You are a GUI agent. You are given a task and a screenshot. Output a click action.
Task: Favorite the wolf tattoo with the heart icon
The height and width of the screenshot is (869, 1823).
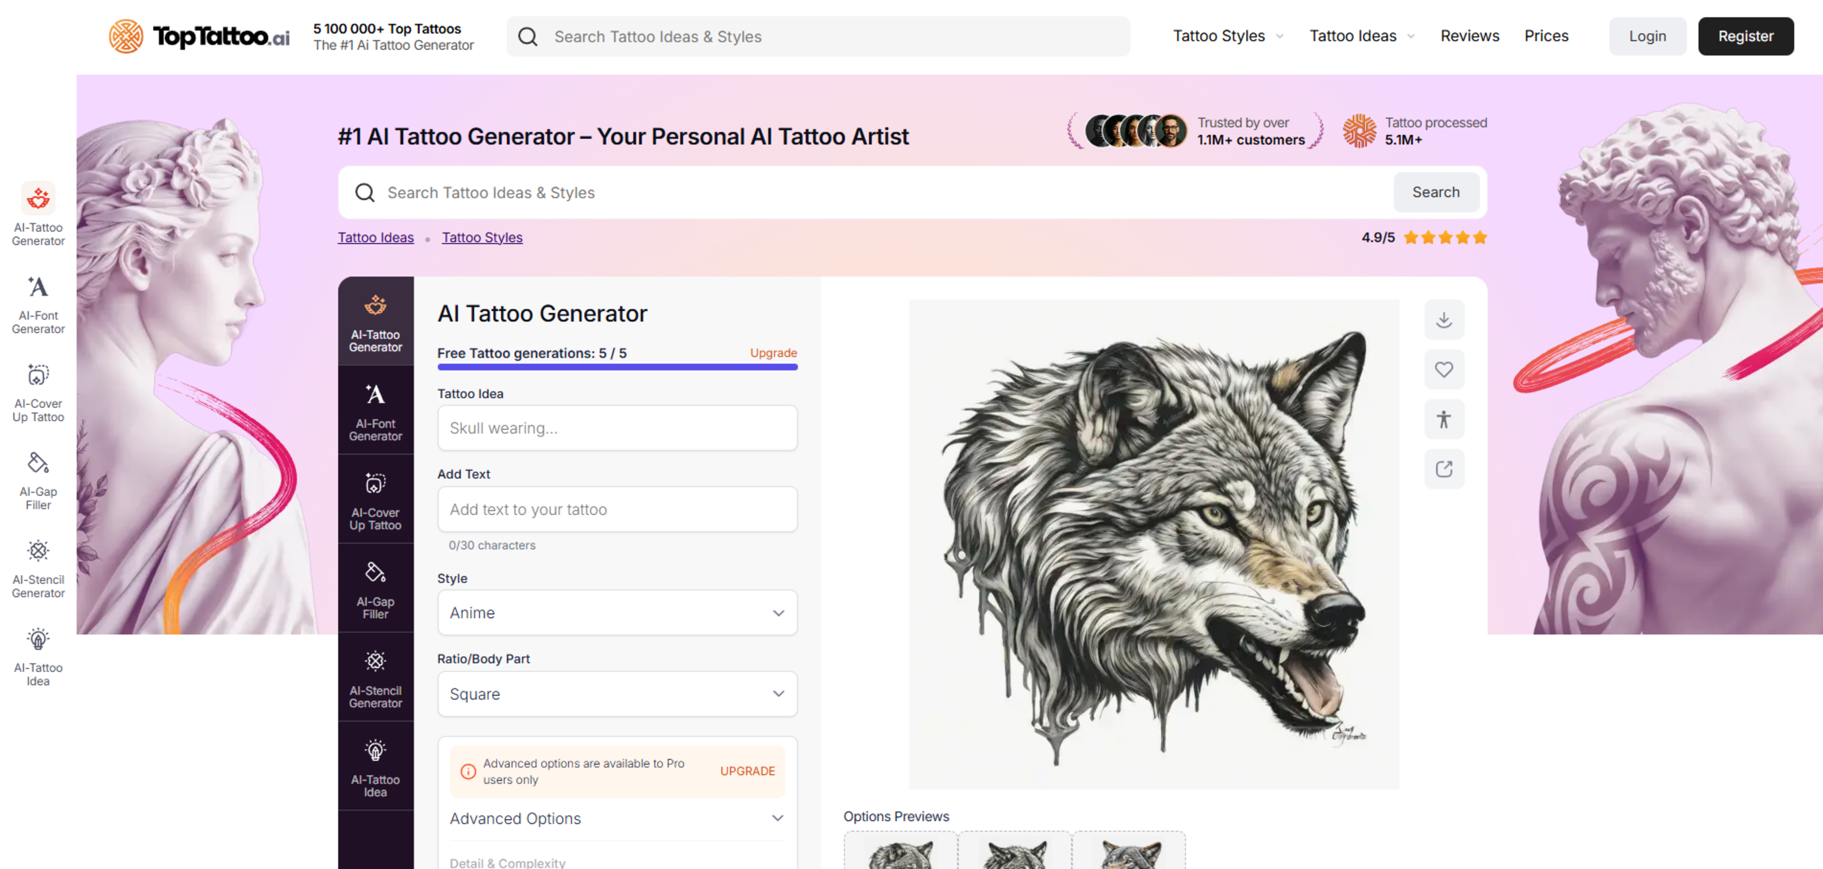(1444, 369)
